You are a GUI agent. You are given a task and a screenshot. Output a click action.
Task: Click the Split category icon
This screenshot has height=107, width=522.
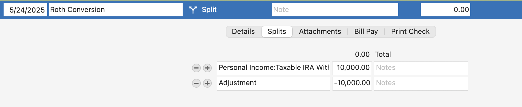(x=193, y=10)
